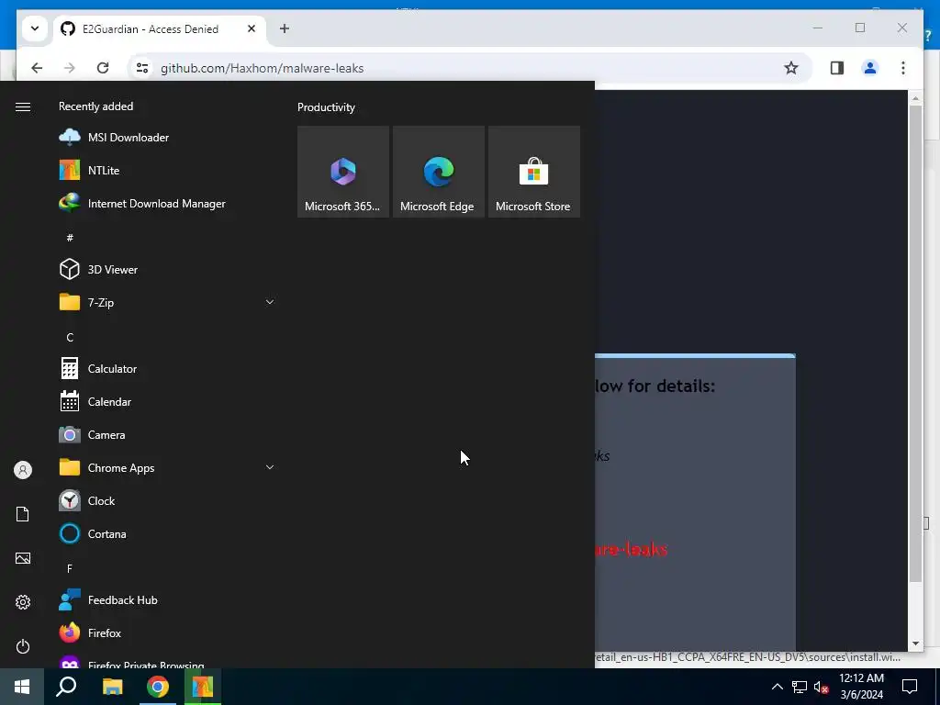
Task: Open File Explorer from taskbar
Action: (x=112, y=687)
